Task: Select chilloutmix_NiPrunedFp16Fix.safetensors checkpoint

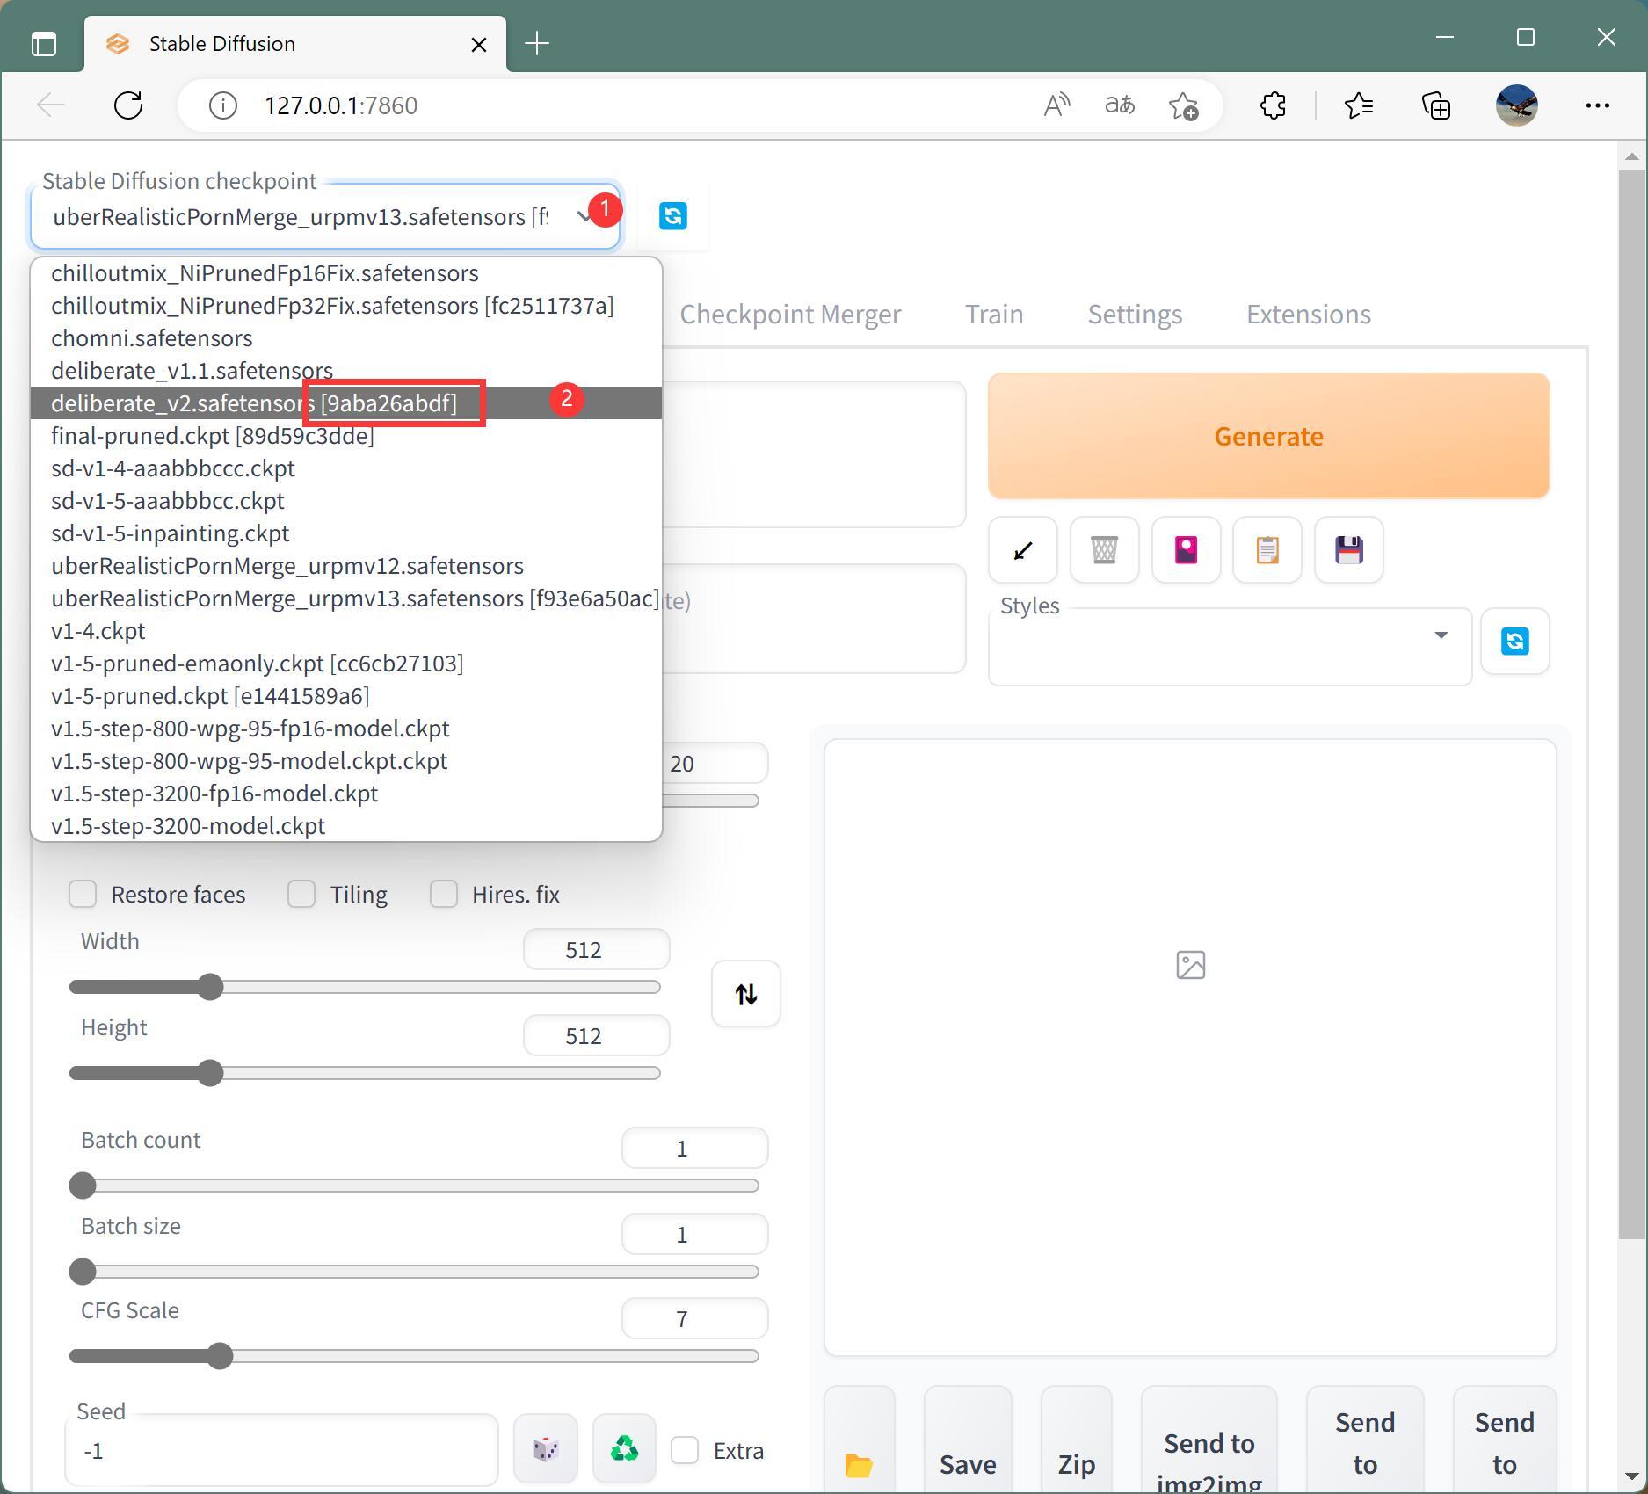Action: click(x=346, y=273)
